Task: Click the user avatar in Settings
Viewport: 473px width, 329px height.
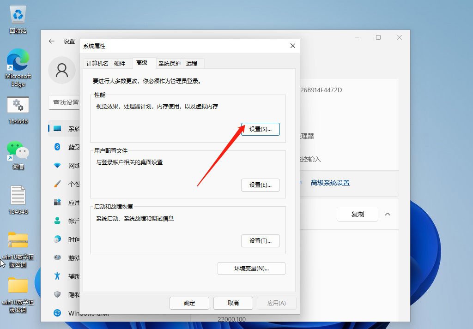Action: (62, 70)
